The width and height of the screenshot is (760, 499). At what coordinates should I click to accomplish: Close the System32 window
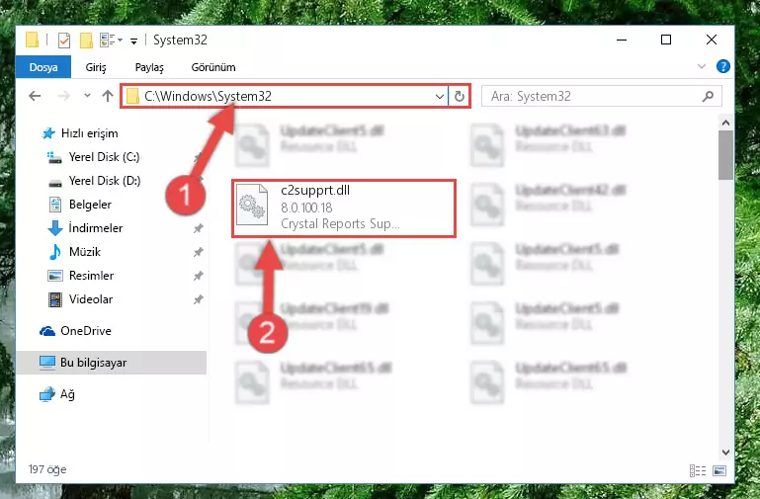pyautogui.click(x=711, y=40)
